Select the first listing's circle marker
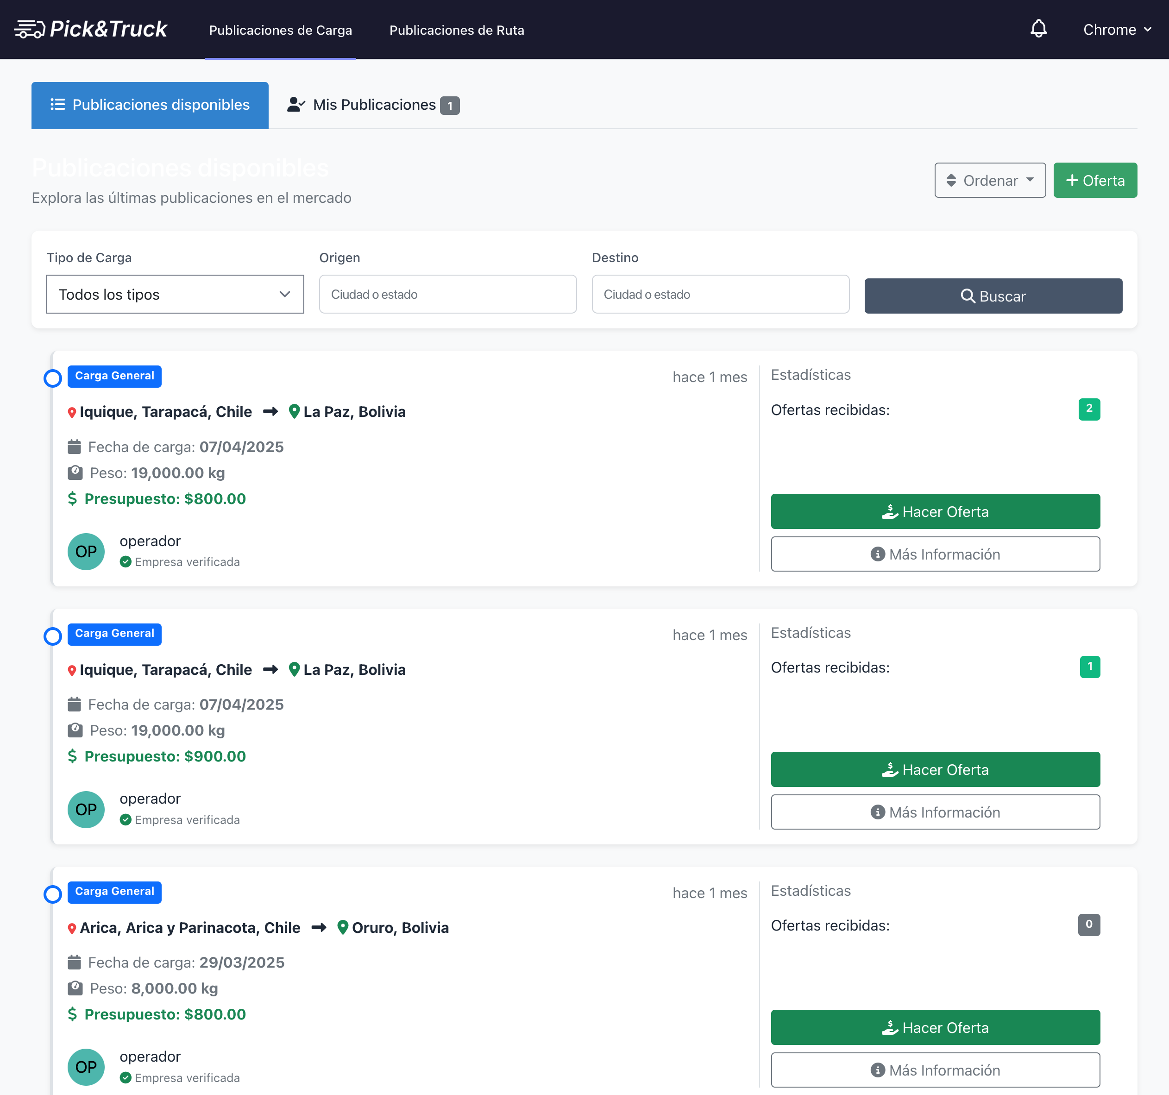 (x=53, y=378)
